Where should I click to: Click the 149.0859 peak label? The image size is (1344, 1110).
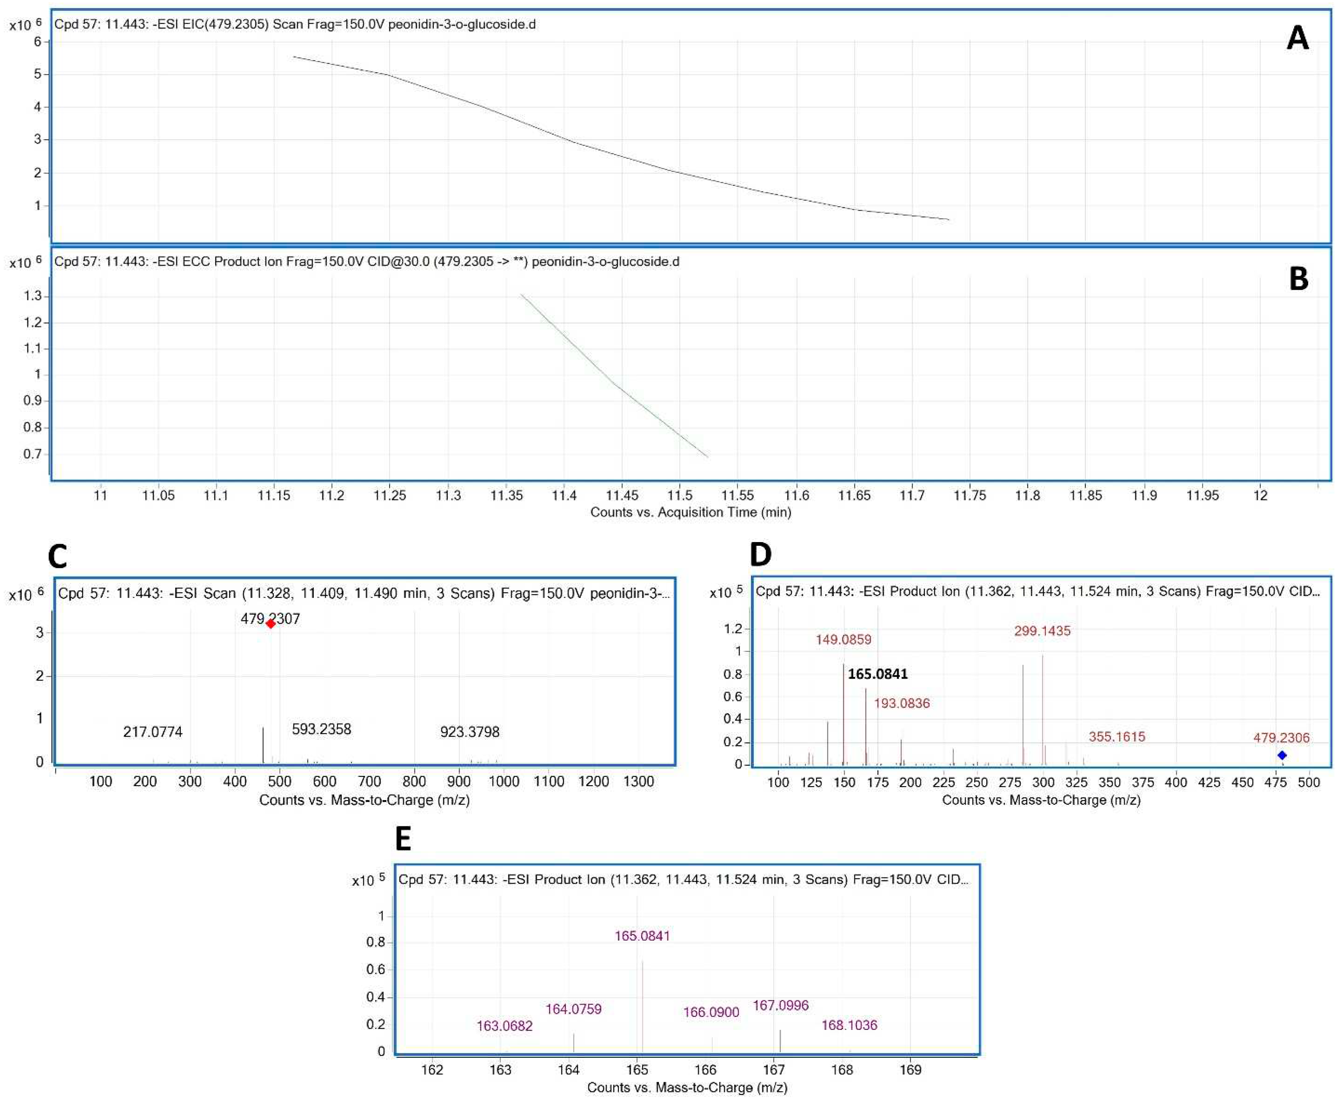click(843, 640)
